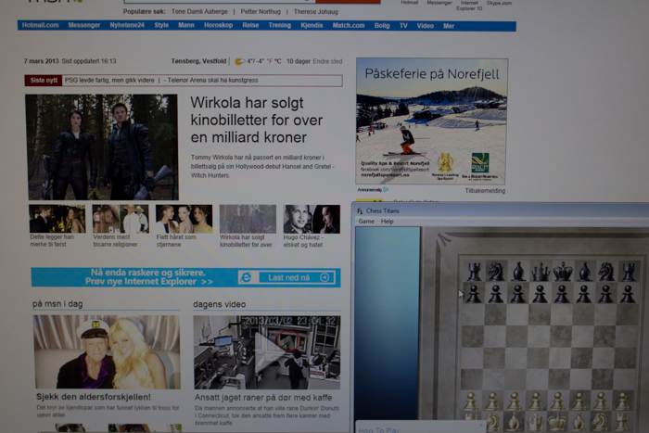Open Sjekk den aldersforskjellen! article
649x433 pixels.
coord(94,397)
